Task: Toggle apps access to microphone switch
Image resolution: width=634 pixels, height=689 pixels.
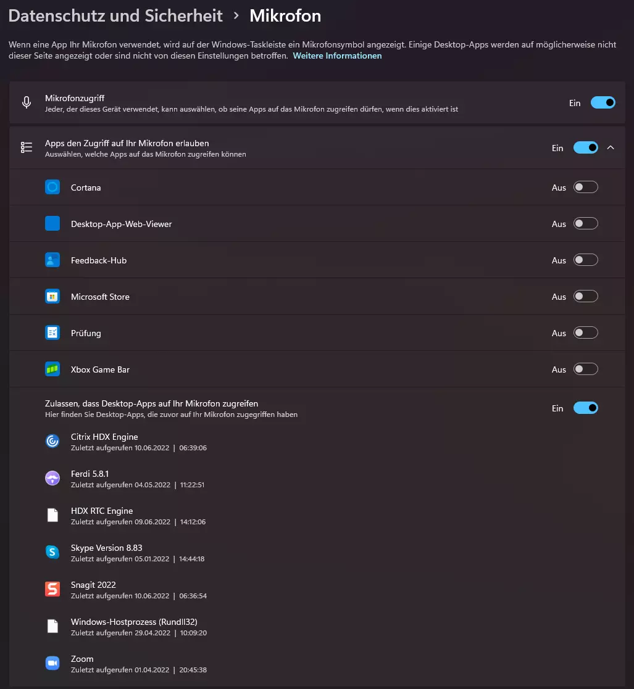Action: coord(586,147)
